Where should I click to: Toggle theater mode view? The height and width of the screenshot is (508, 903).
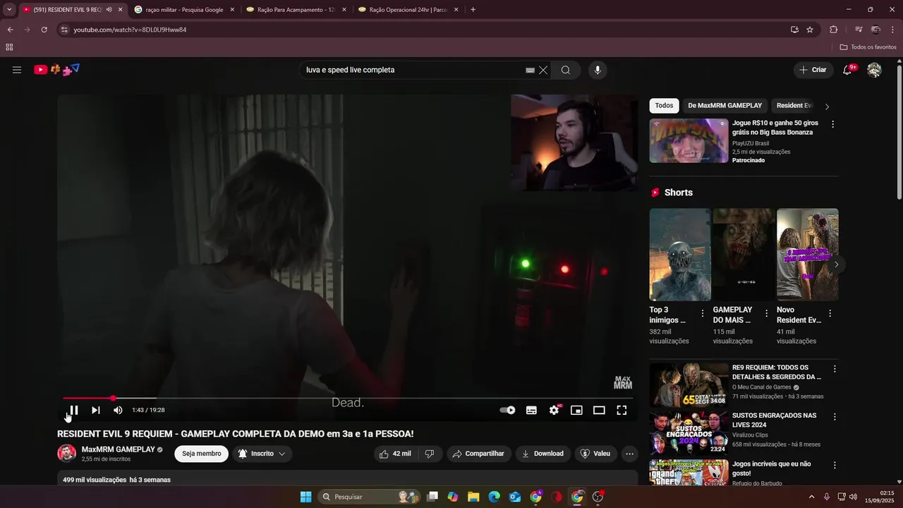pyautogui.click(x=599, y=410)
